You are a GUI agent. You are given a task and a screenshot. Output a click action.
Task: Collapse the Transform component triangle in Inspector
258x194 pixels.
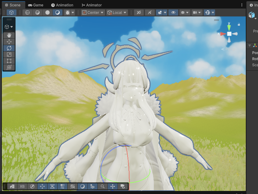click(x=249, y=46)
